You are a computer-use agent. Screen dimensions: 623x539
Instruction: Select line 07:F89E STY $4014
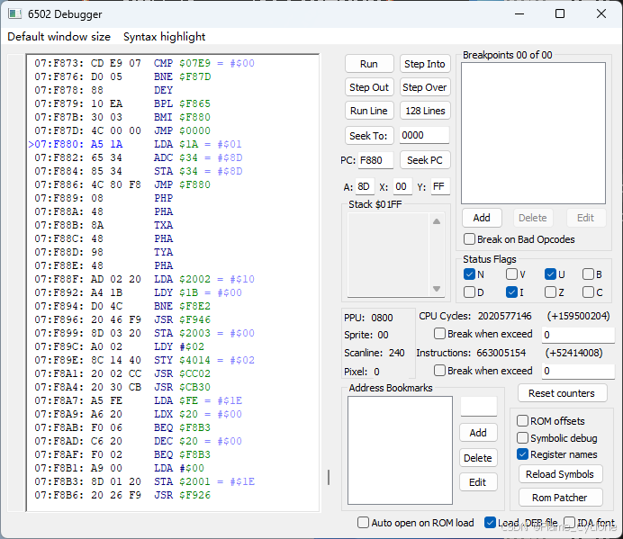click(x=144, y=360)
